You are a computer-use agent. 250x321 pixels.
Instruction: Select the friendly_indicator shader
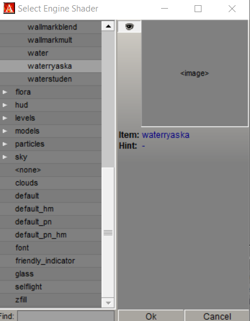(51, 261)
